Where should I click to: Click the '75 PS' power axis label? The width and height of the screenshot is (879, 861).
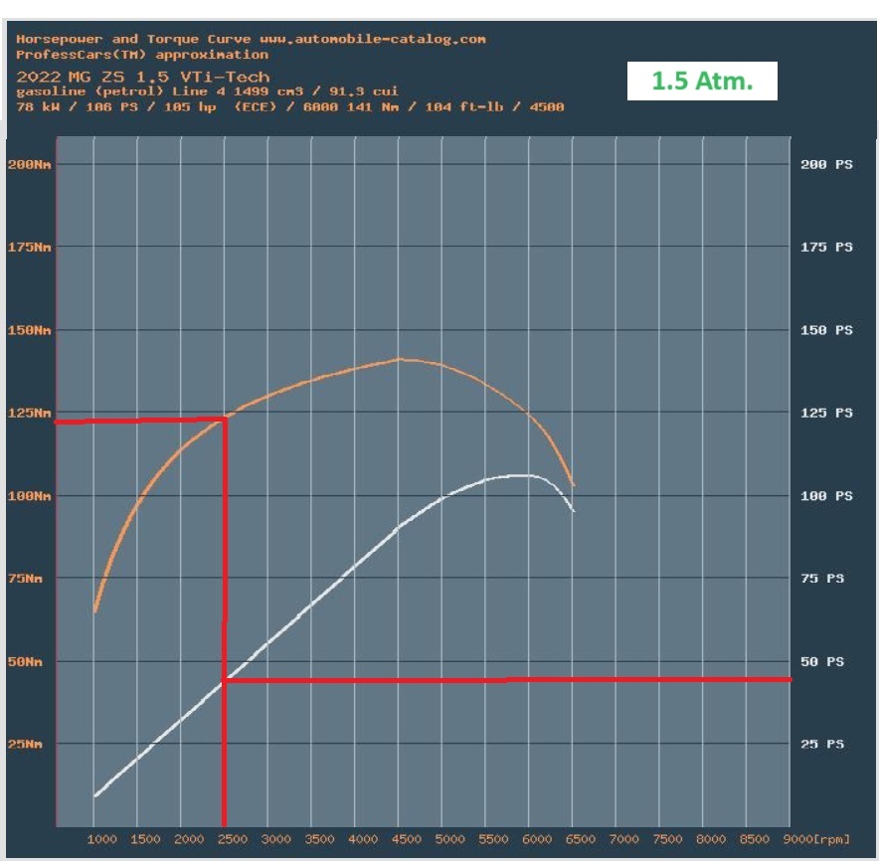pos(822,578)
